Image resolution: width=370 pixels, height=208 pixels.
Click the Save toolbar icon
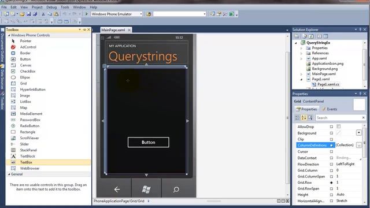tap(28, 14)
